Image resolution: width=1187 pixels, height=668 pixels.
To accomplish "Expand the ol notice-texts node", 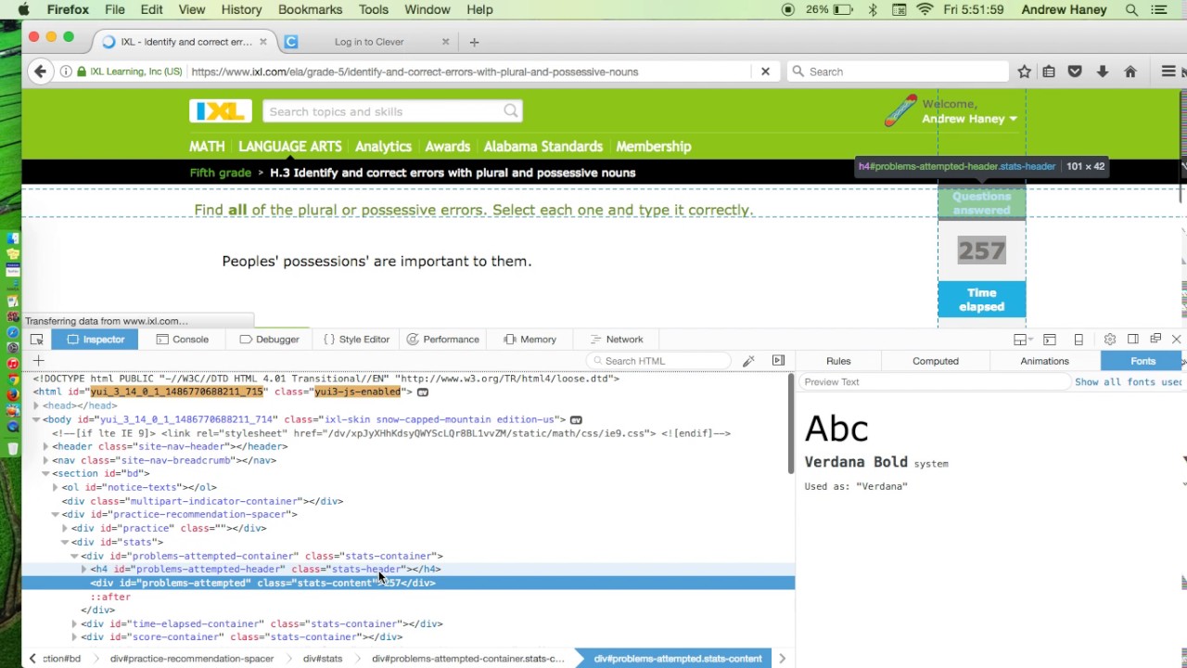I will [55, 487].
